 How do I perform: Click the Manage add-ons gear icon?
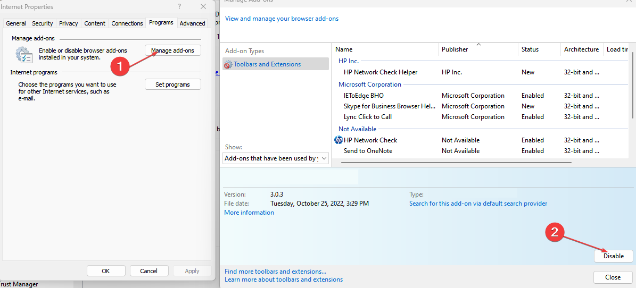click(24, 54)
